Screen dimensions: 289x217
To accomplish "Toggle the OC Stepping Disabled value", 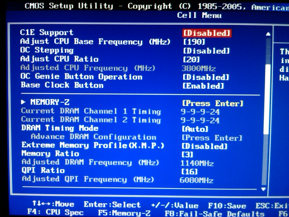I will point(207,51).
